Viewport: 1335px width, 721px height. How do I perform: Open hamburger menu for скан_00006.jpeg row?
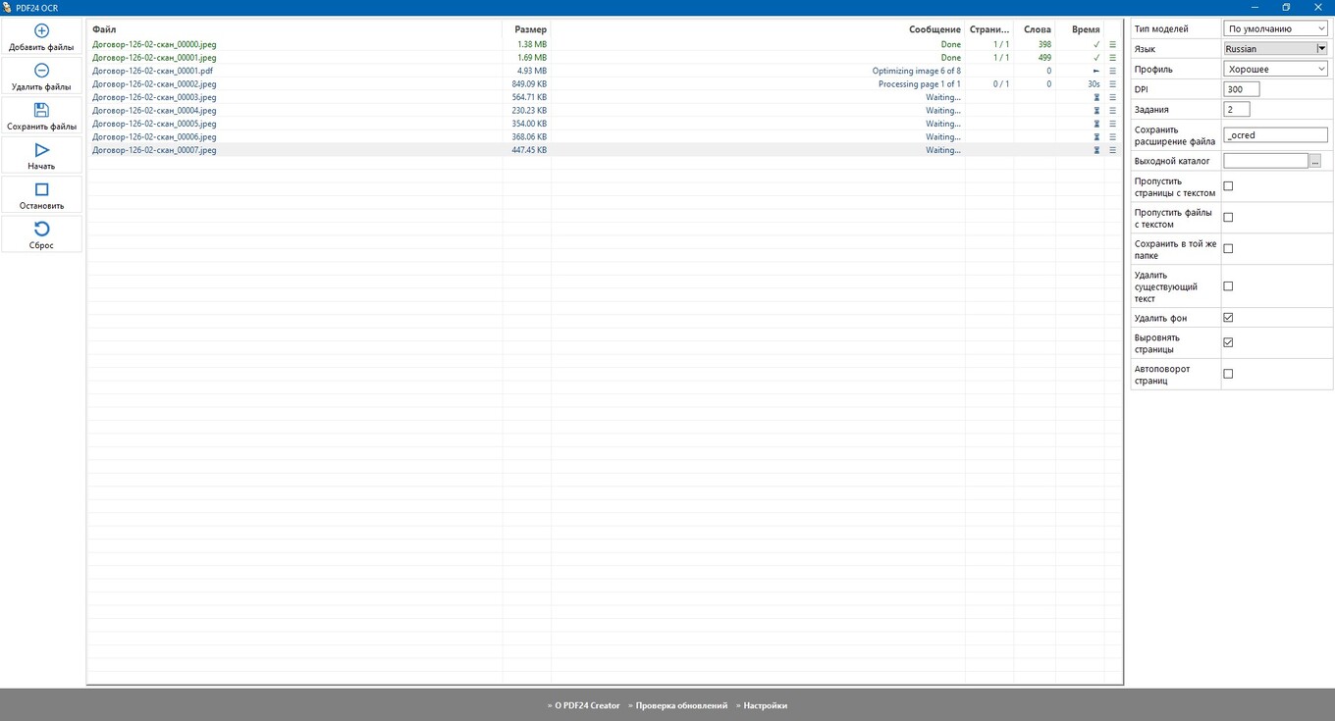pyautogui.click(x=1112, y=137)
